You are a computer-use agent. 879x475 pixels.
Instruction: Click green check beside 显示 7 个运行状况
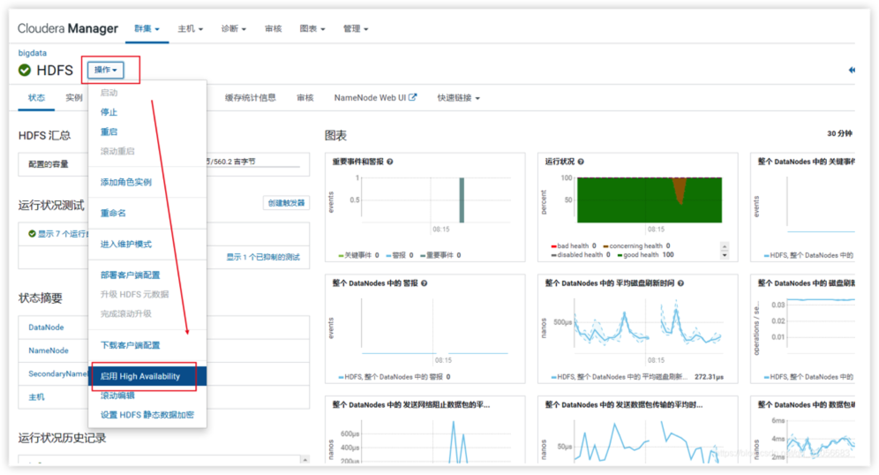click(x=32, y=234)
